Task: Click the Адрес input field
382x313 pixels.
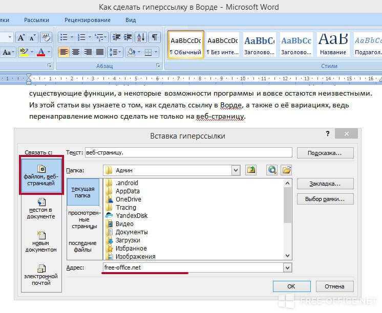Action: [193, 267]
